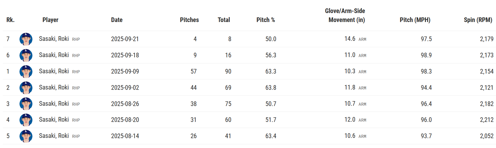Sort by the Spin (RPM) column header
This screenshot has width=496, height=148.
pyautogui.click(x=478, y=20)
